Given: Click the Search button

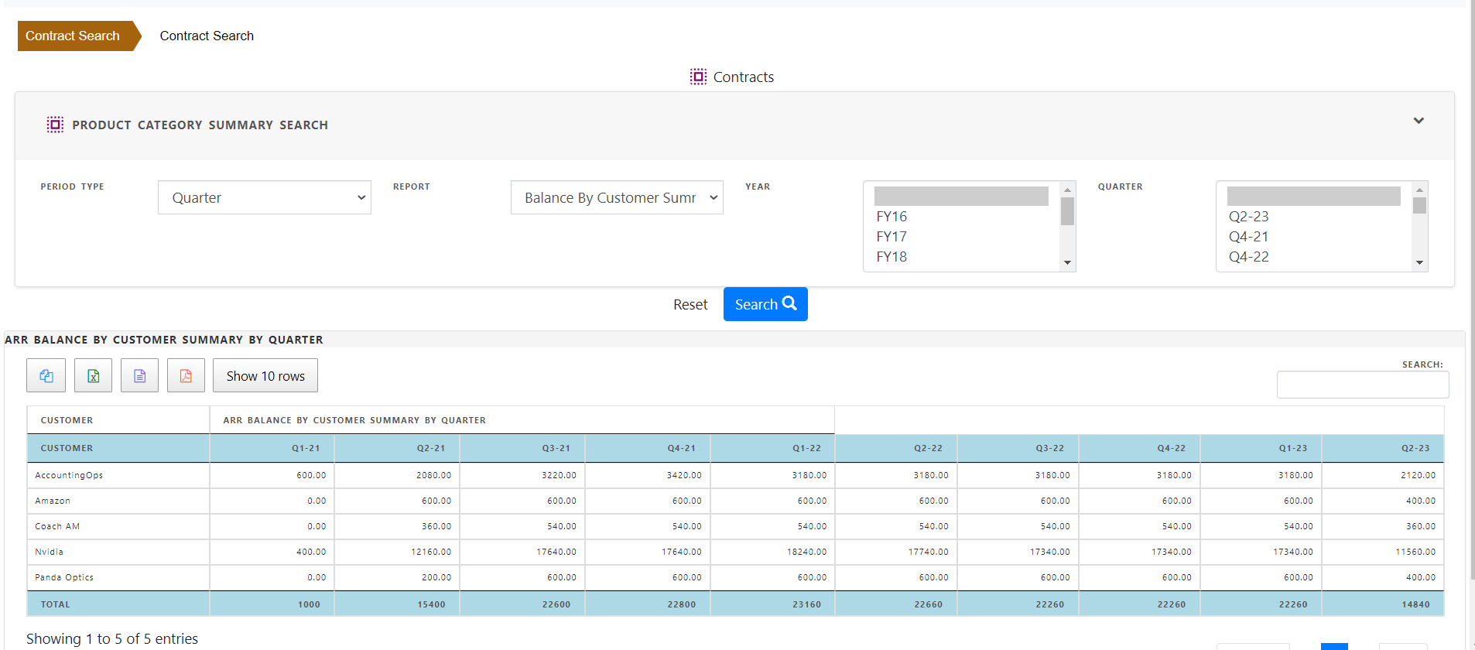Looking at the screenshot, I should click(765, 304).
